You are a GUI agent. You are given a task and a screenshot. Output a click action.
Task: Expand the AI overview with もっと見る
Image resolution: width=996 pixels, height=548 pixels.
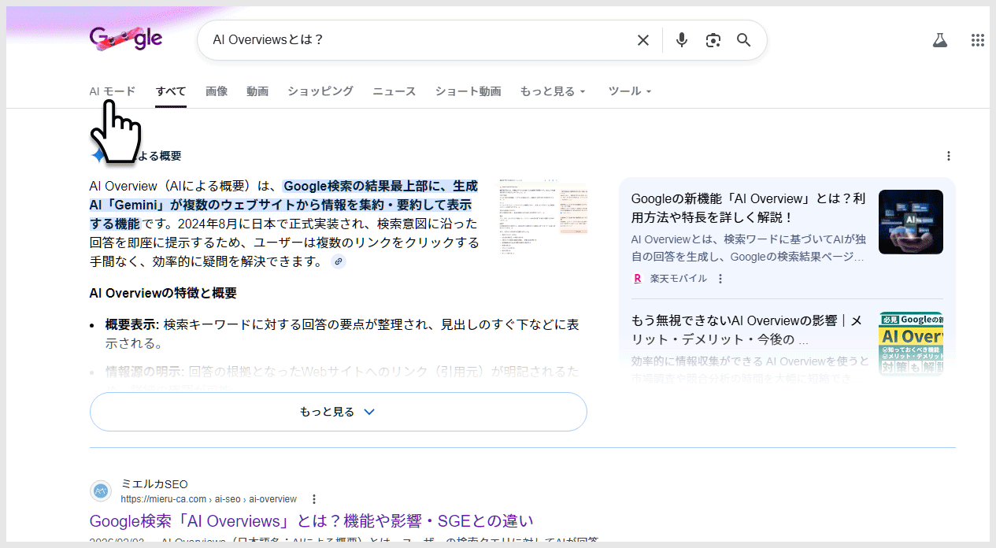point(337,411)
